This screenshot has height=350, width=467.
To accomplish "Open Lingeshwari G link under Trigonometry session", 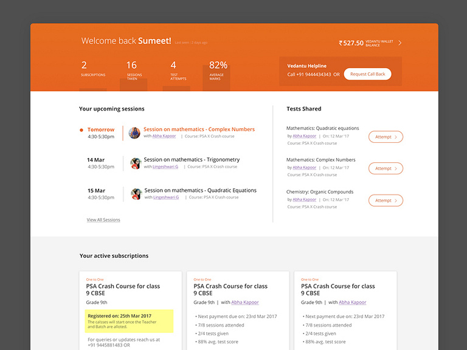I will tap(165, 166).
